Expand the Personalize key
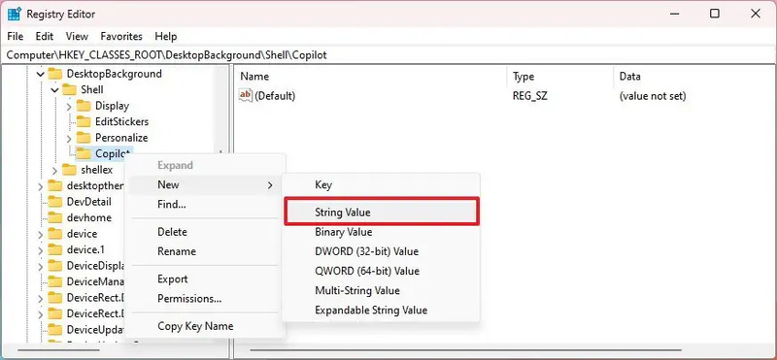Image resolution: width=777 pixels, height=360 pixels. [x=69, y=138]
